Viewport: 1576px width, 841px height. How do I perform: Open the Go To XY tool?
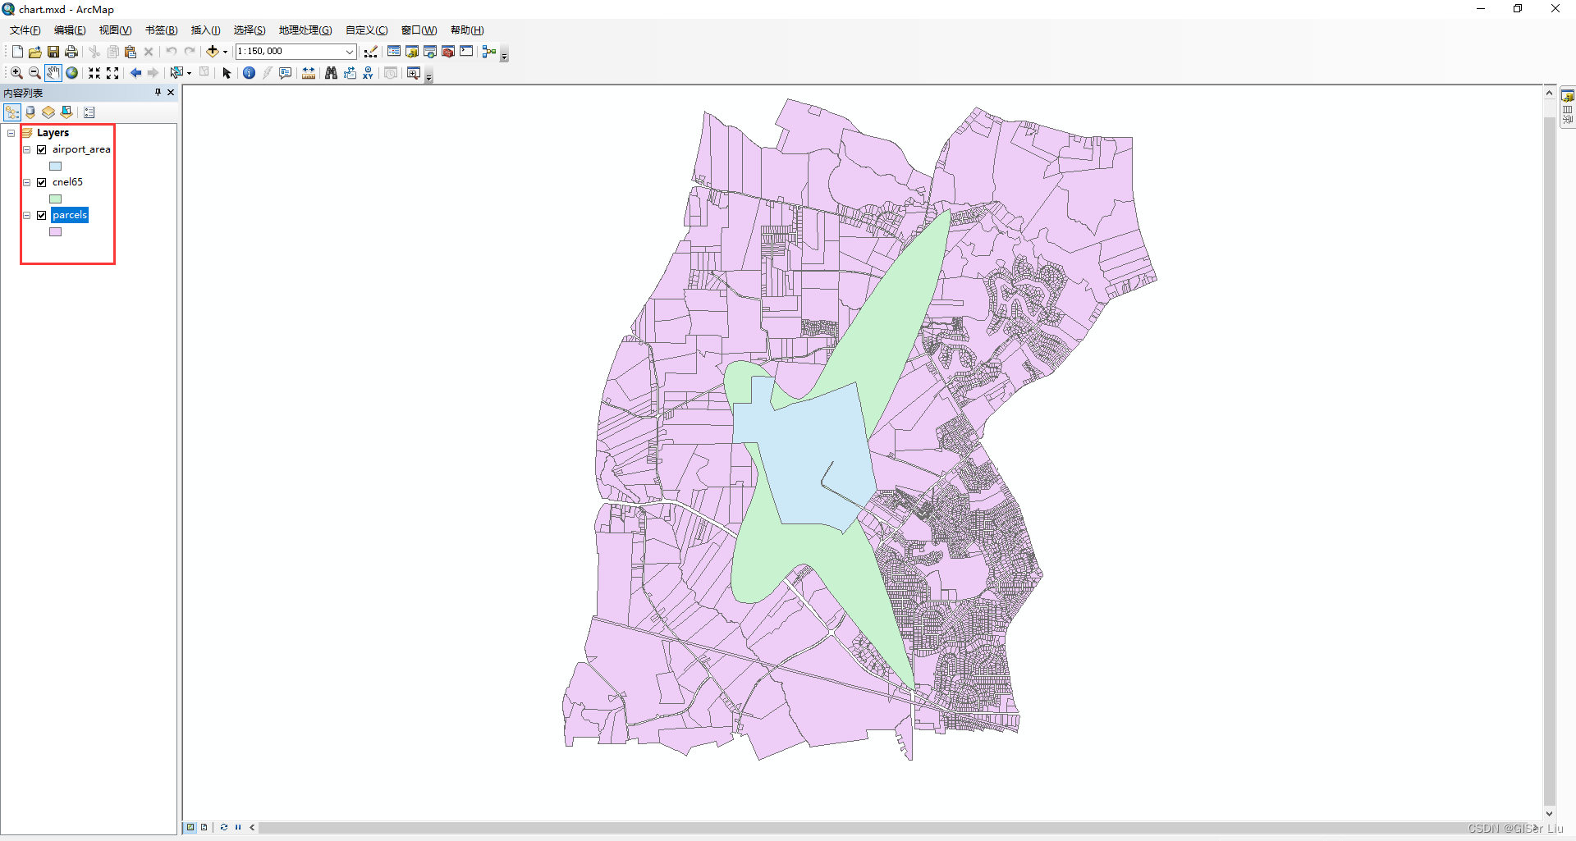coord(368,73)
